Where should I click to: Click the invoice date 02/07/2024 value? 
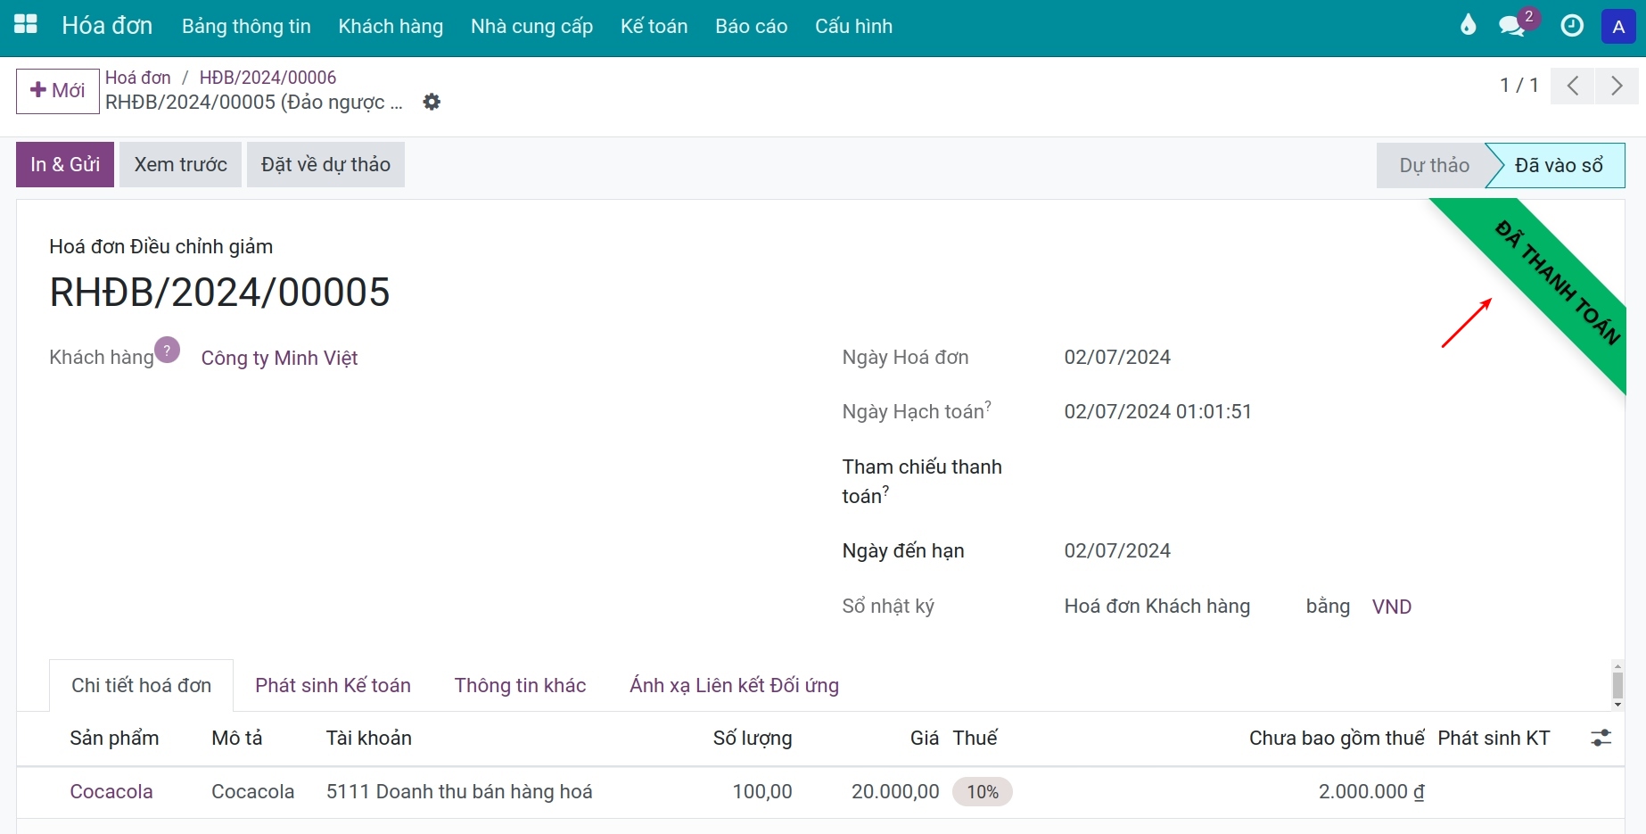(1117, 357)
